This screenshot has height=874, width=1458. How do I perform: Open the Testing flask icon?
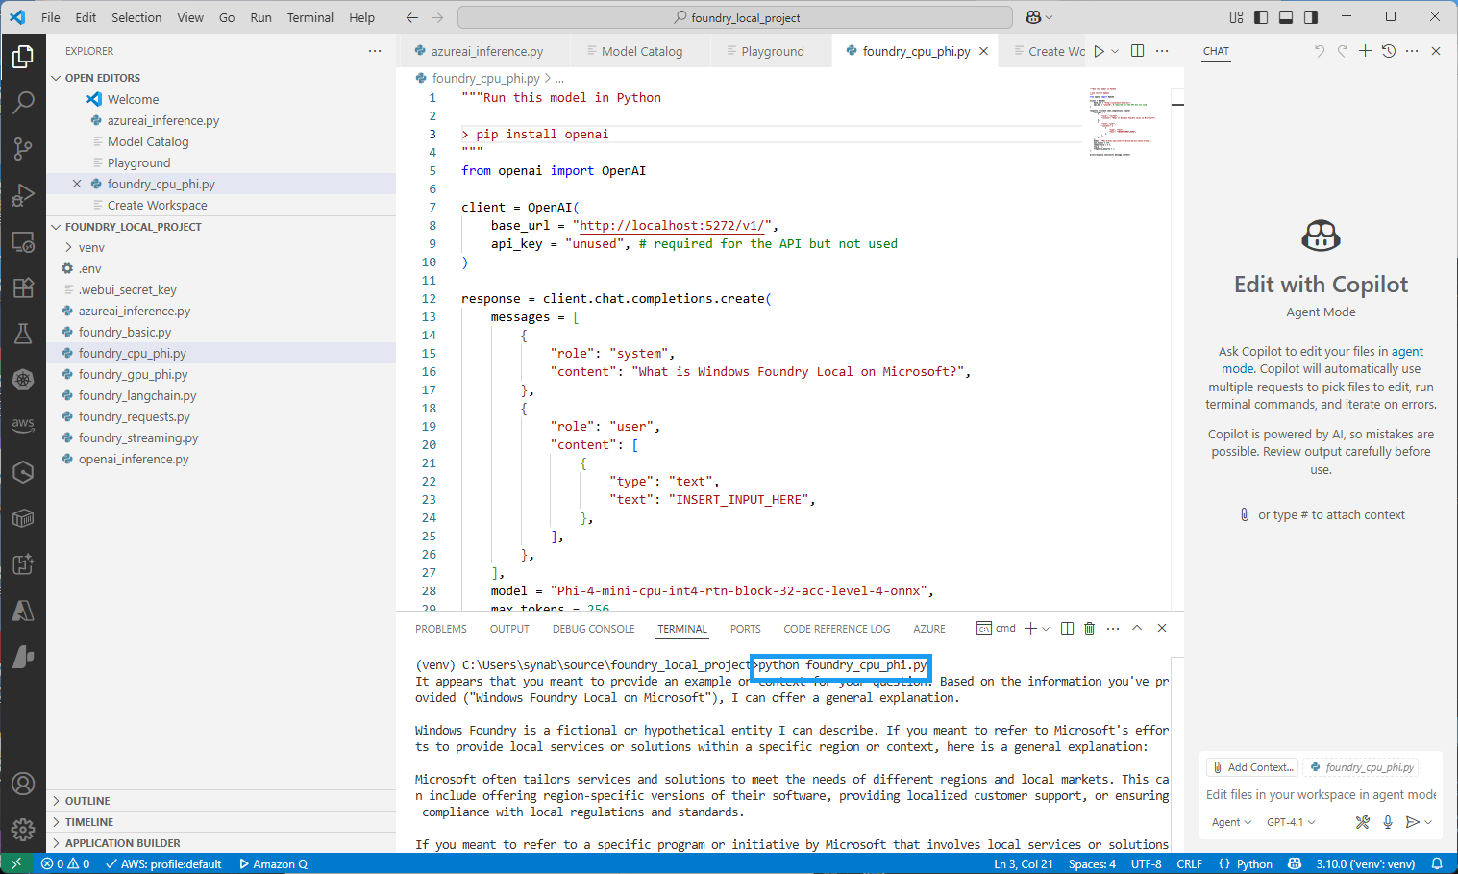tap(23, 334)
